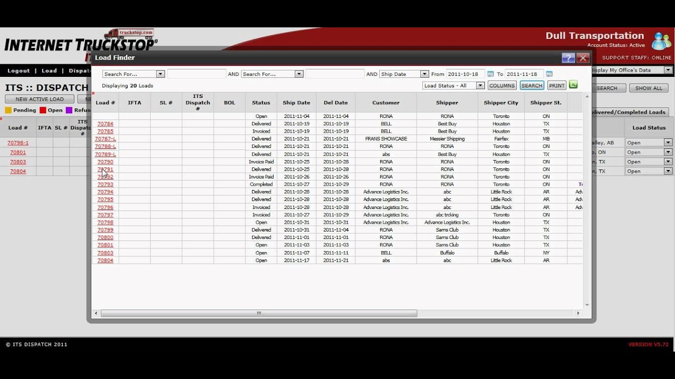The height and width of the screenshot is (379, 675).
Task: Open Load Status dropdown for load 70804
Action: tap(668, 171)
